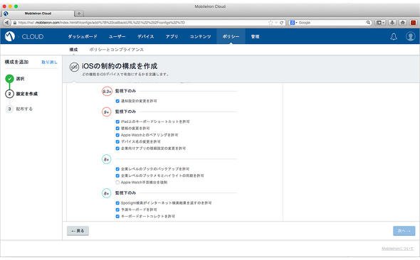
Task: Open the ポリシー menu
Action: click(231, 36)
